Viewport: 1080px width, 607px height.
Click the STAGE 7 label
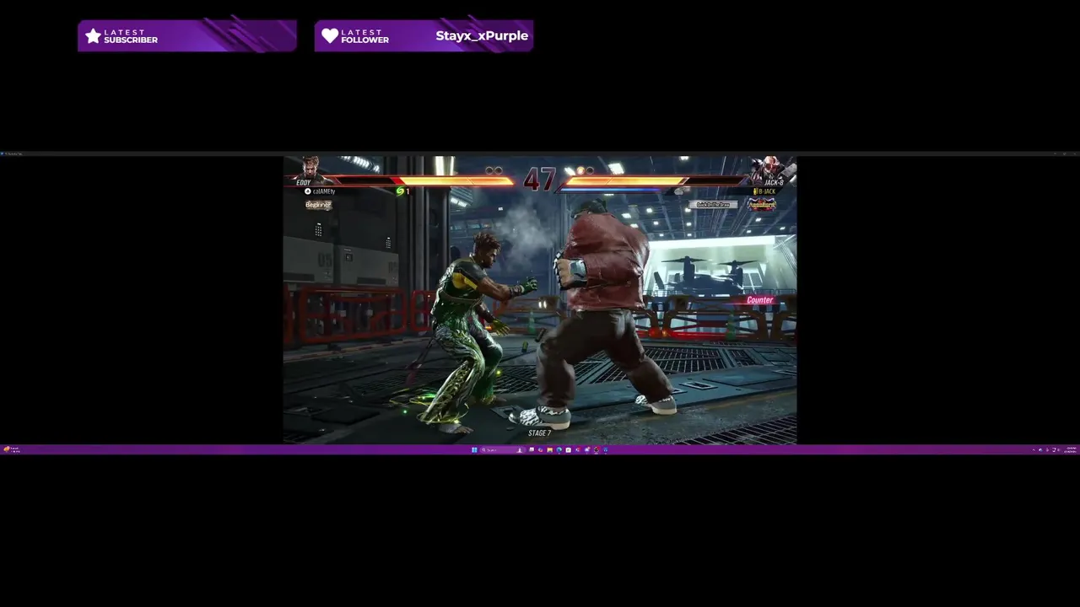pos(539,433)
